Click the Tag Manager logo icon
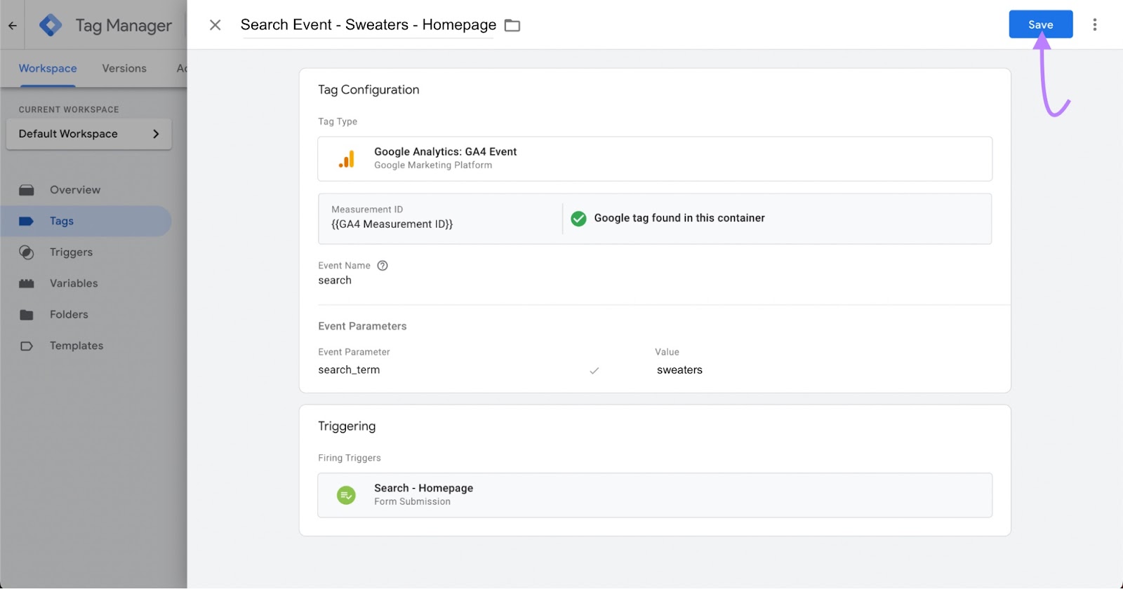Image resolution: width=1123 pixels, height=589 pixels. (x=51, y=25)
